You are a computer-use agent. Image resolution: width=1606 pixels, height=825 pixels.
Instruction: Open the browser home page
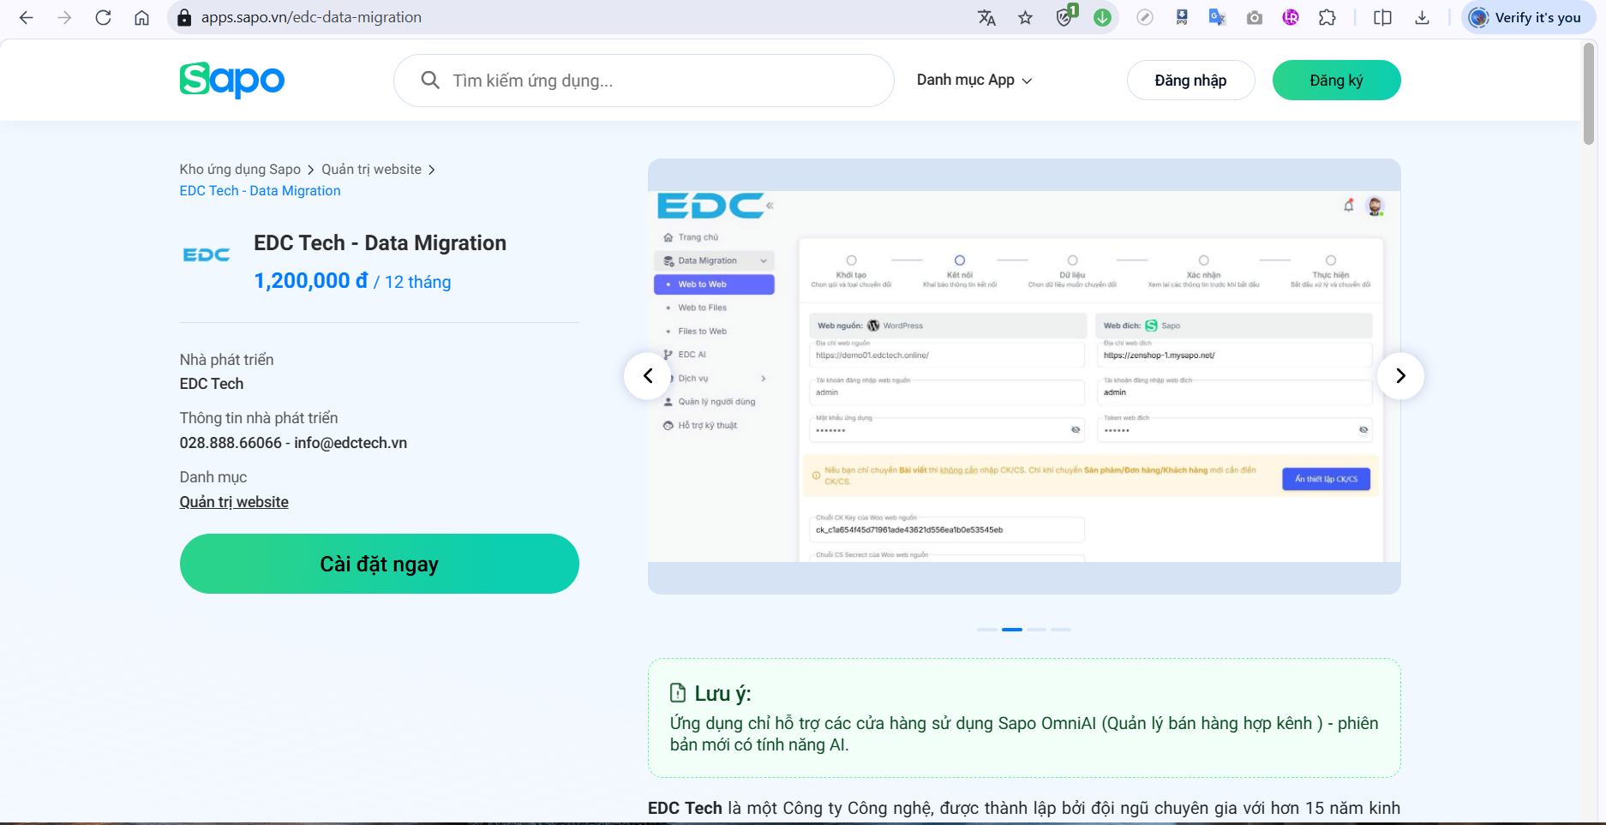(142, 17)
